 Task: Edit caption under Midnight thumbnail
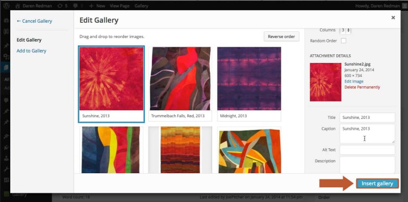pos(249,116)
